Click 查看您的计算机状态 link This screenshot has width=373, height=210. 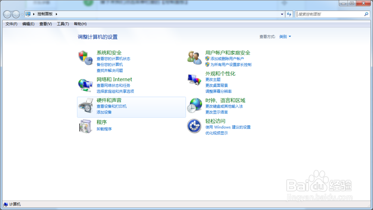pos(113,59)
